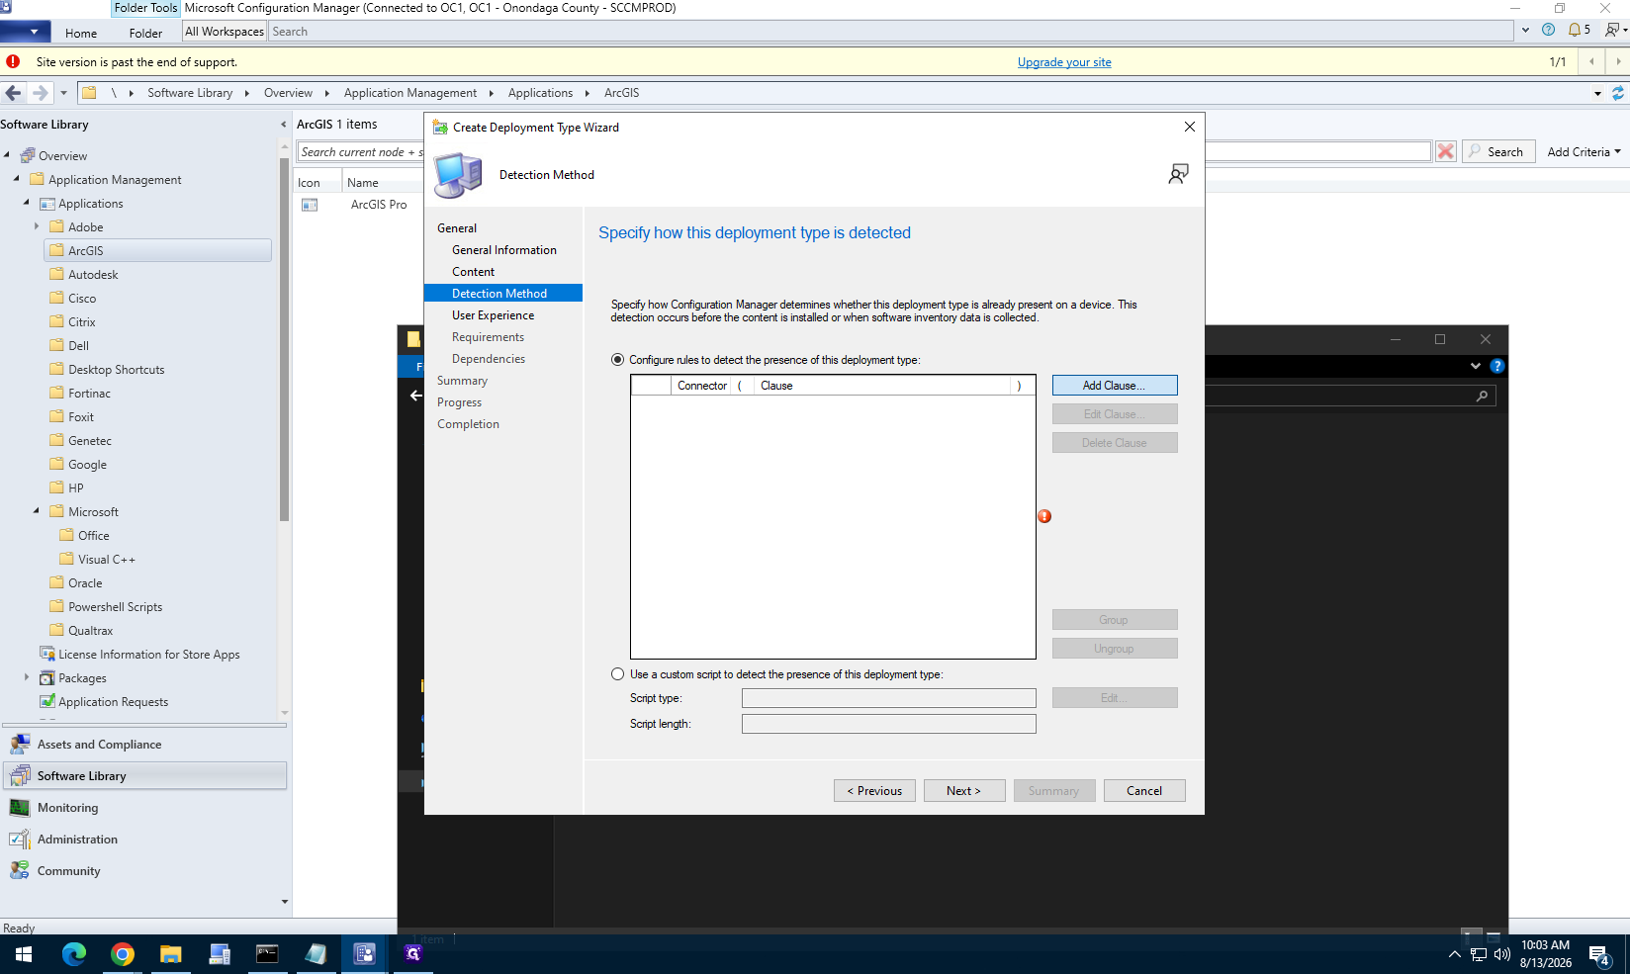This screenshot has height=974, width=1630.
Task: Expand the Packages tree node
Action: tap(27, 677)
